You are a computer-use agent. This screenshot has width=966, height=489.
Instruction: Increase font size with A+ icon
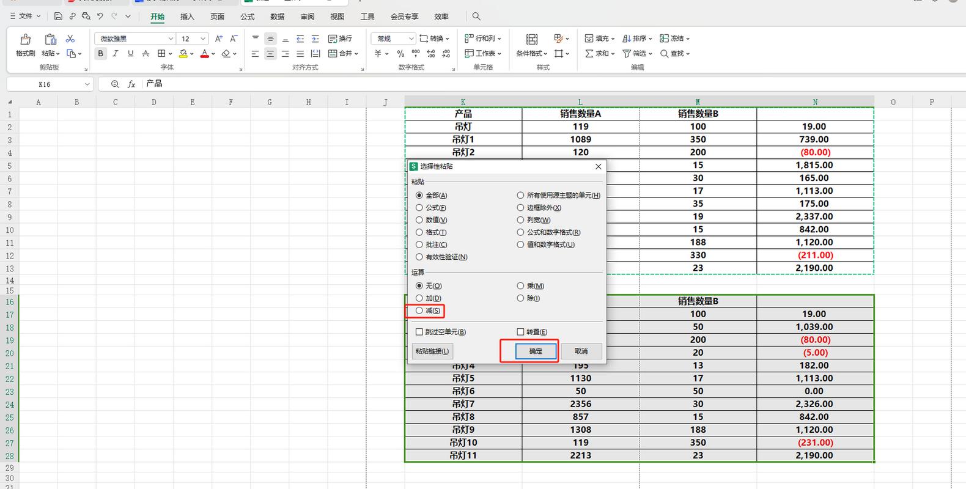pyautogui.click(x=219, y=39)
